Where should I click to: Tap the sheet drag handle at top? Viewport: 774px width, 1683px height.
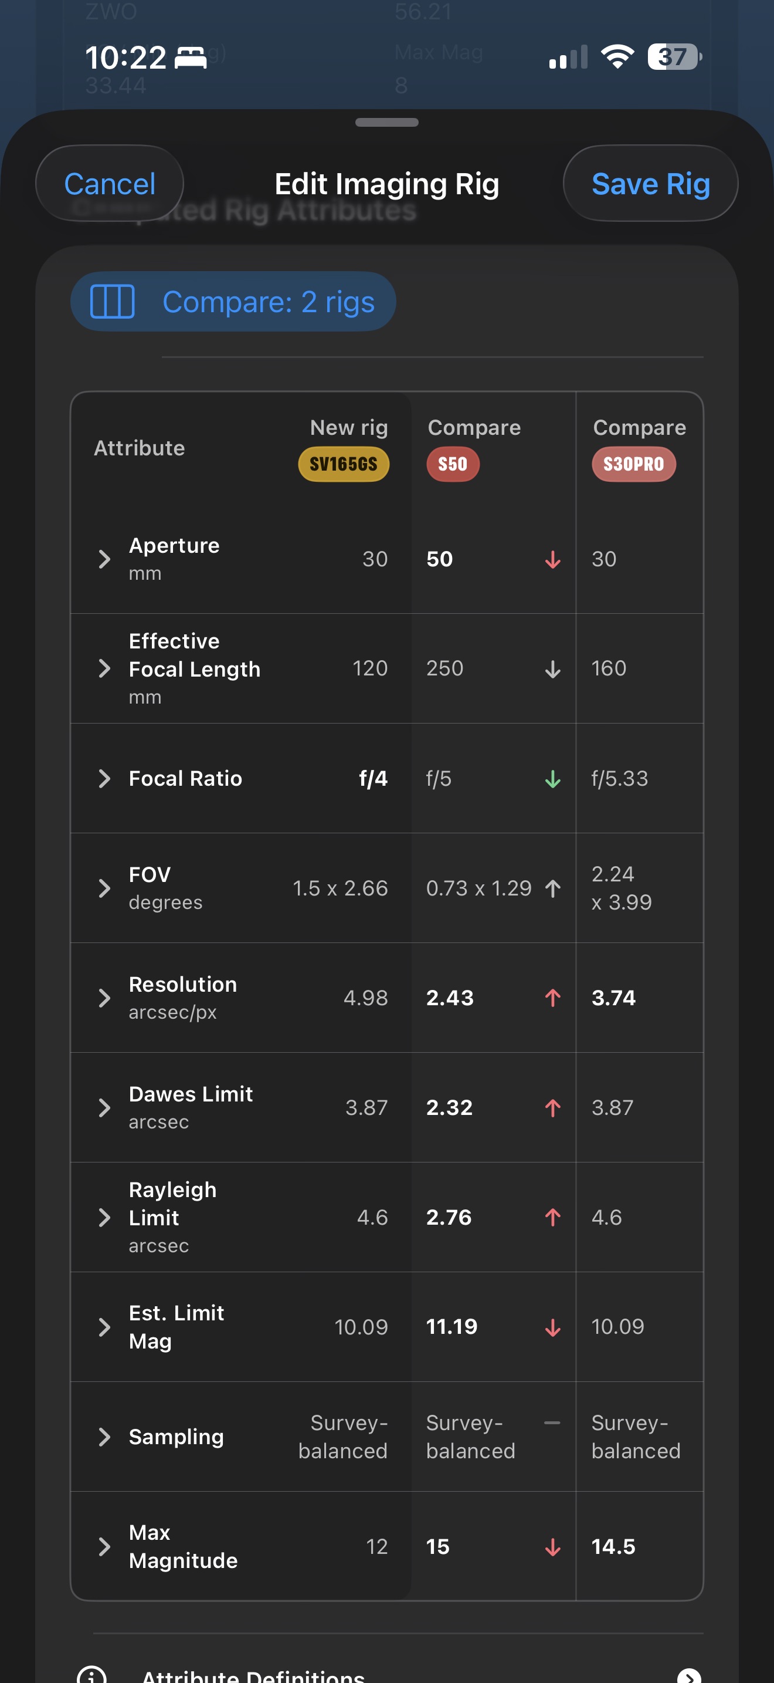[x=387, y=122]
